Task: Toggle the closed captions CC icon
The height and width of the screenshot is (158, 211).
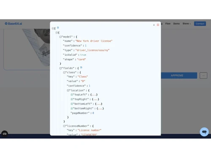Action: tap(5, 134)
